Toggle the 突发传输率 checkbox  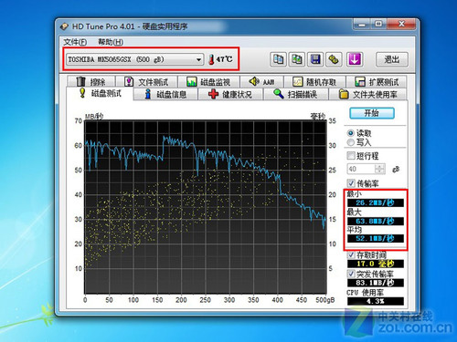351,274
